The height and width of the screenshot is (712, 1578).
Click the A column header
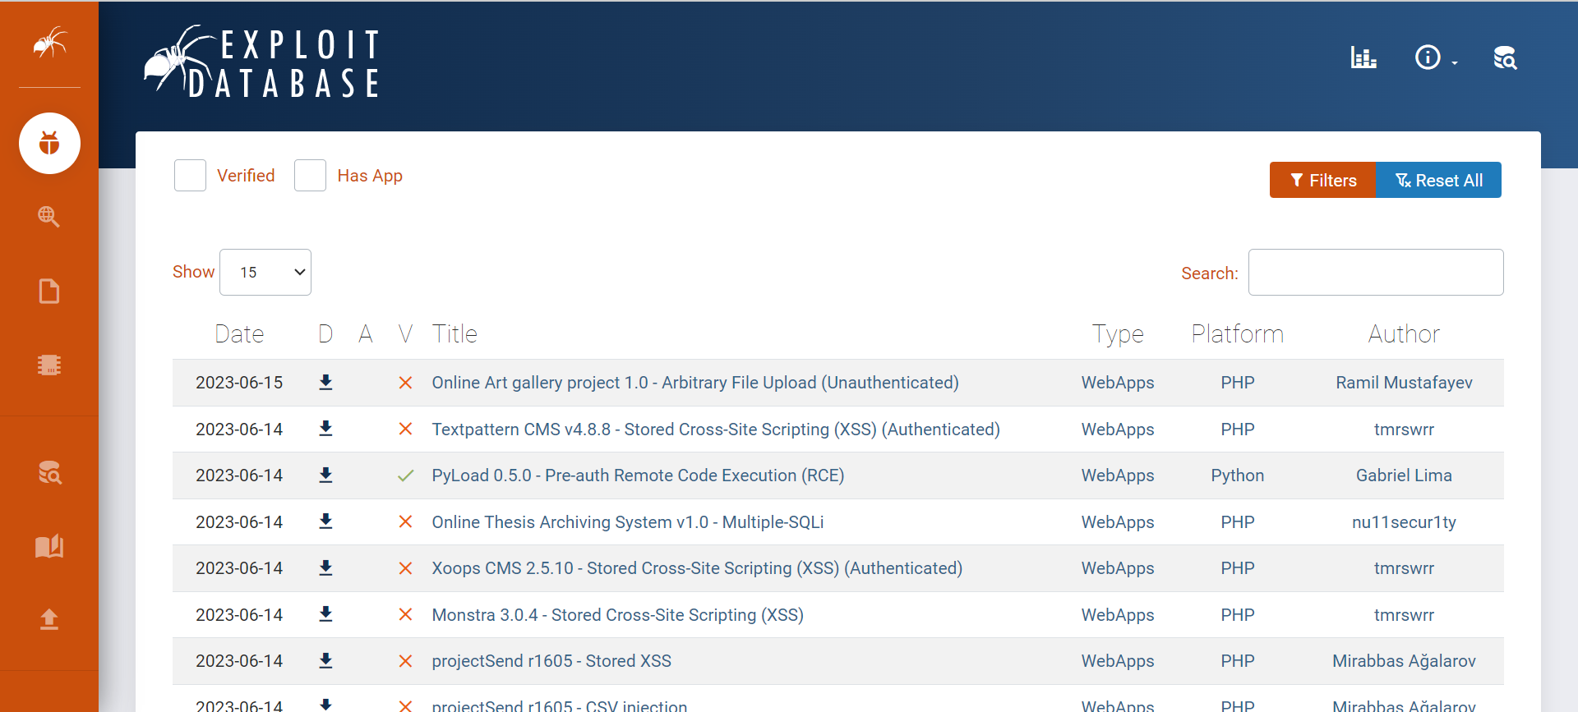tap(366, 333)
